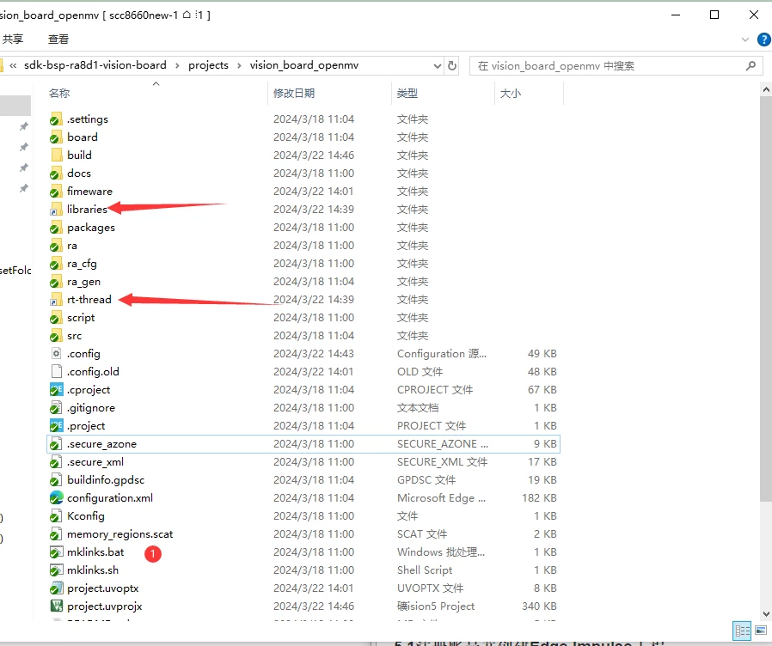
Task: Select the .secure_xml file name
Action: coord(95,462)
